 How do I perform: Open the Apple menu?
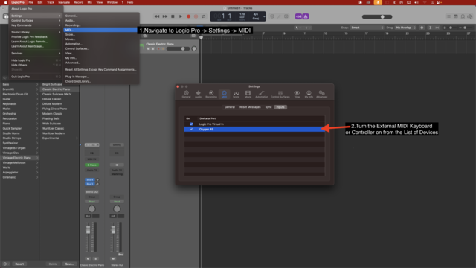[x=5, y=2]
